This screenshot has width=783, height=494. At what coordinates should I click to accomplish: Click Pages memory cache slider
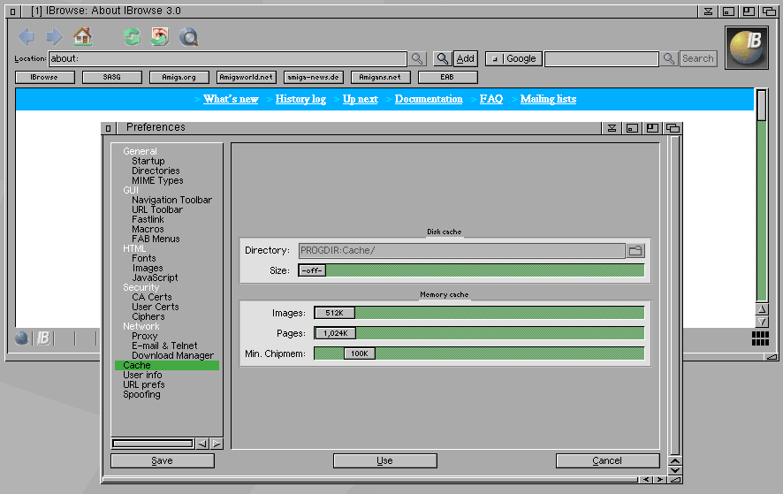pyautogui.click(x=479, y=333)
